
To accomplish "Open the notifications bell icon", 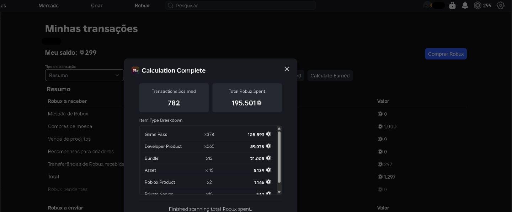I will coord(465,5).
